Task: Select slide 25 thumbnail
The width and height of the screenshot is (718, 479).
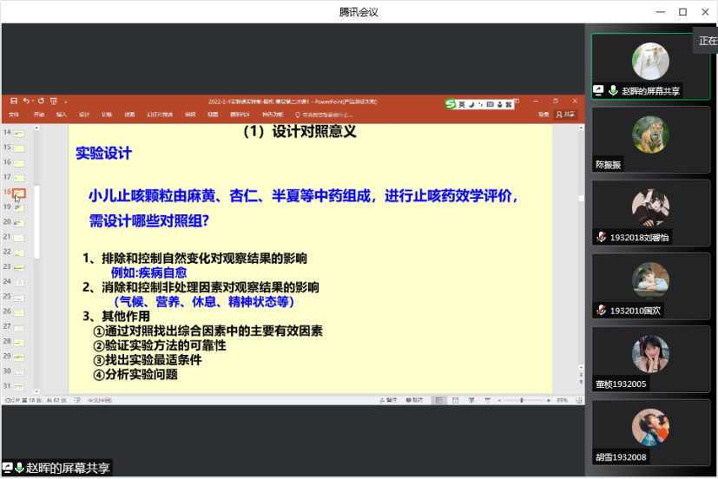Action: (19, 298)
